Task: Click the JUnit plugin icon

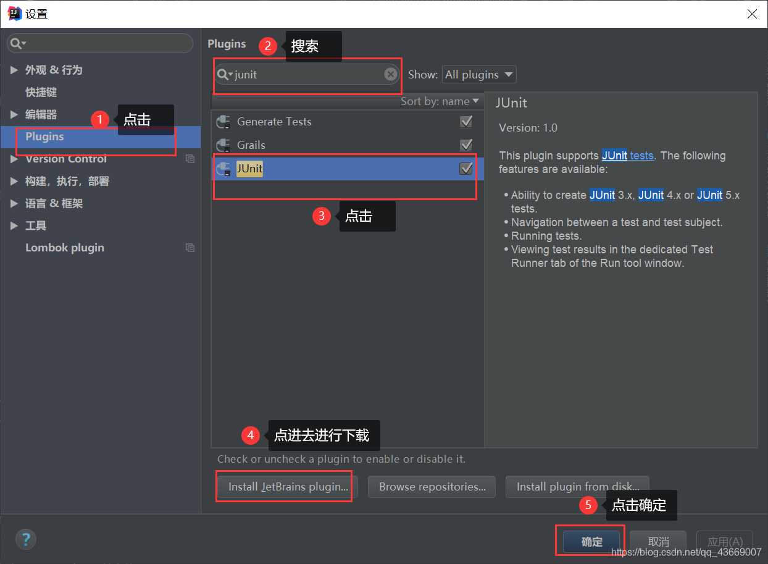Action: pyautogui.click(x=223, y=169)
